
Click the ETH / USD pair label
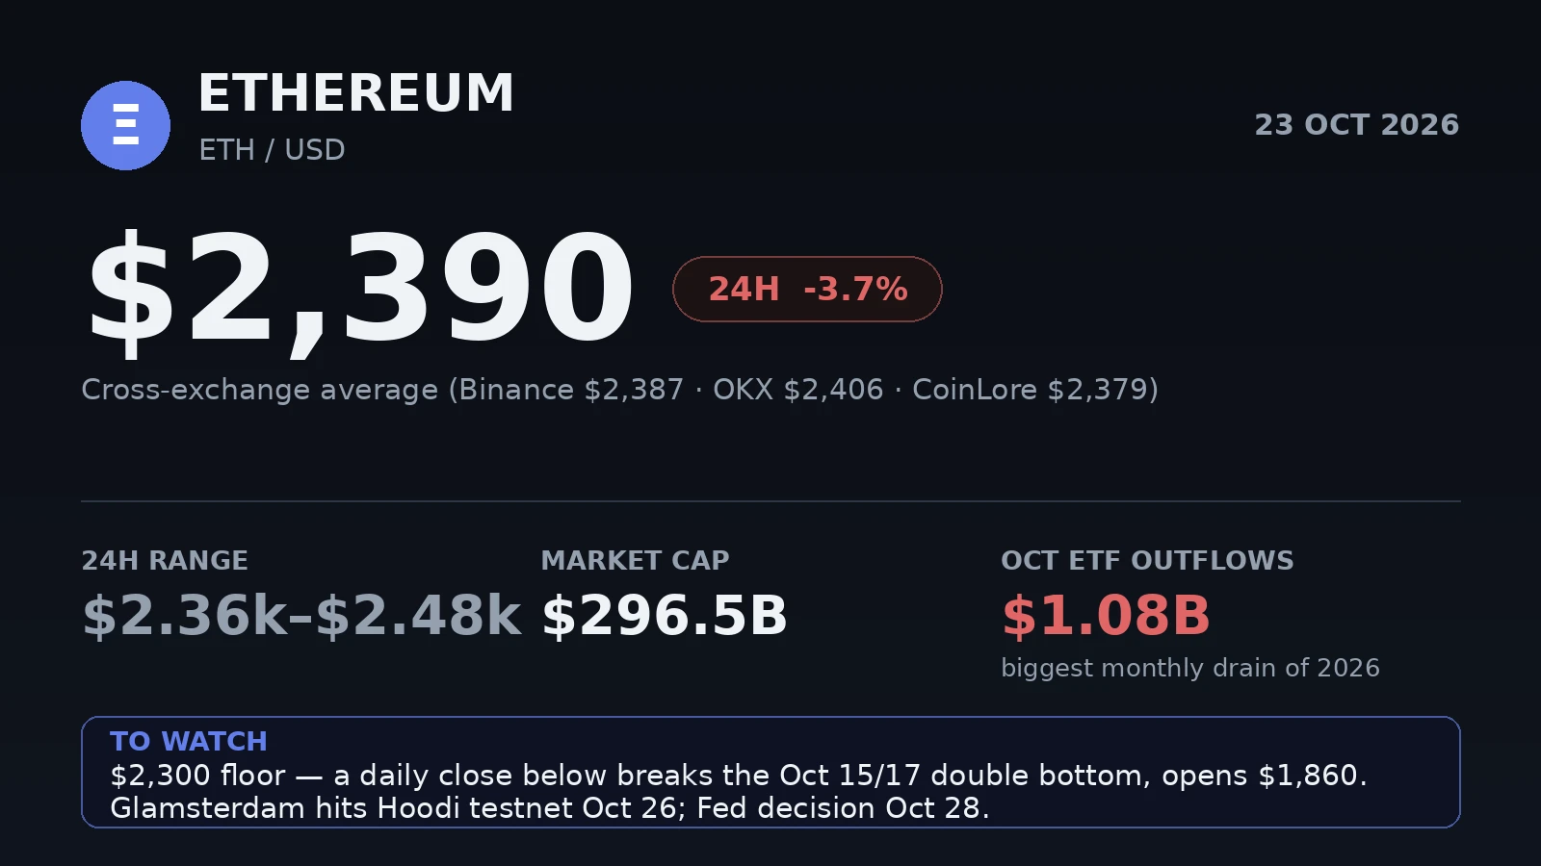[272, 150]
